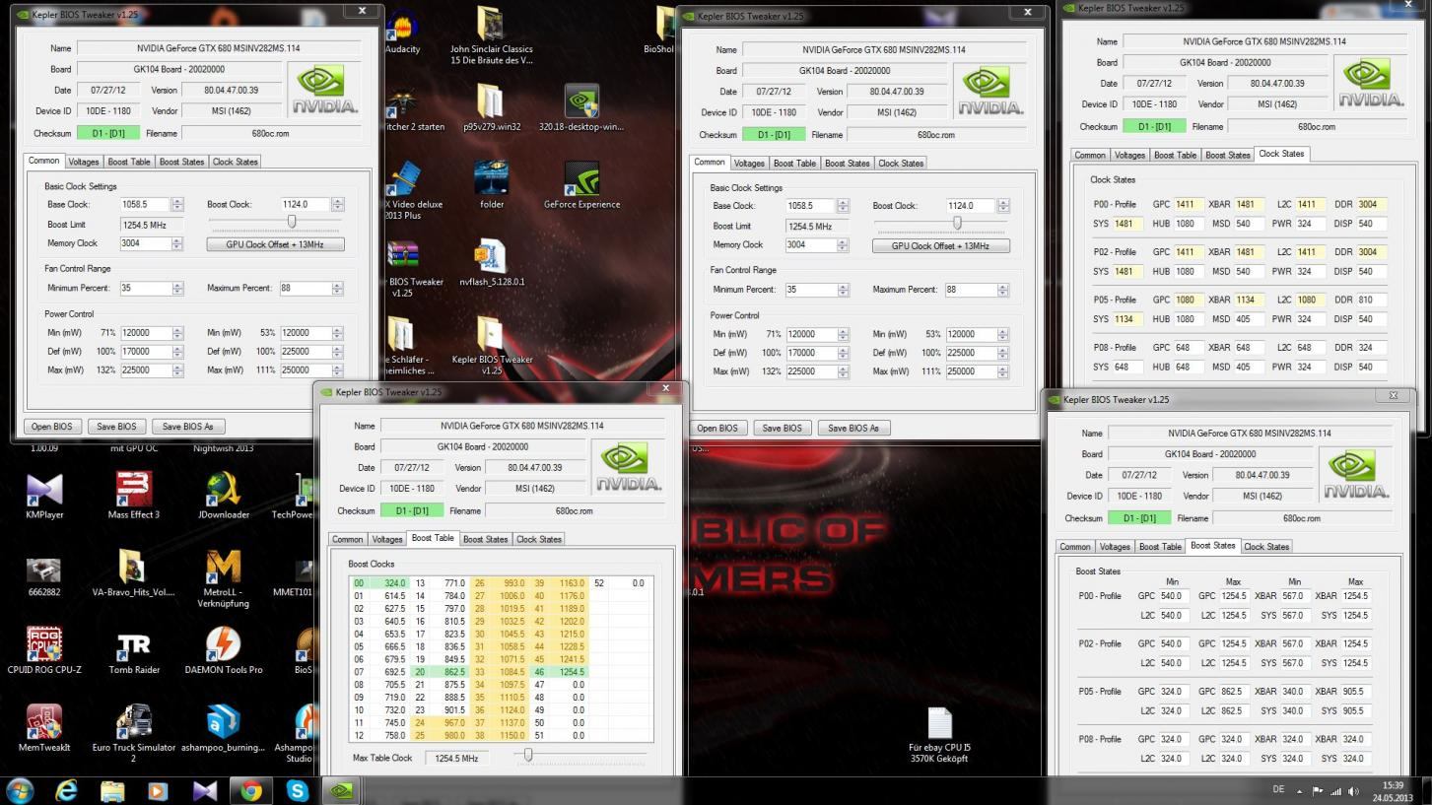The height and width of the screenshot is (805, 1432).
Task: Click Save BIOS As in top-left window
Action: tap(187, 427)
